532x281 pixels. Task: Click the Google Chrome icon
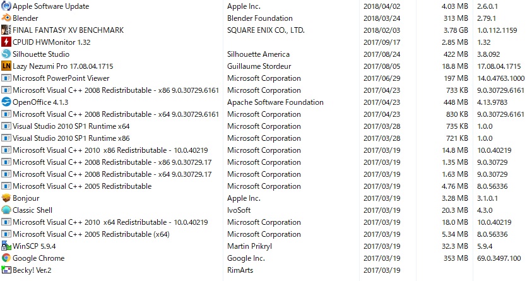[x=6, y=258]
